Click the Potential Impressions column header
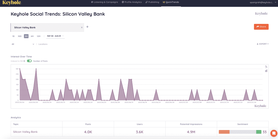This screenshot has height=139, width=278. (x=191, y=124)
